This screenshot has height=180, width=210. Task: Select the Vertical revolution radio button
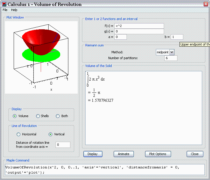(50, 134)
